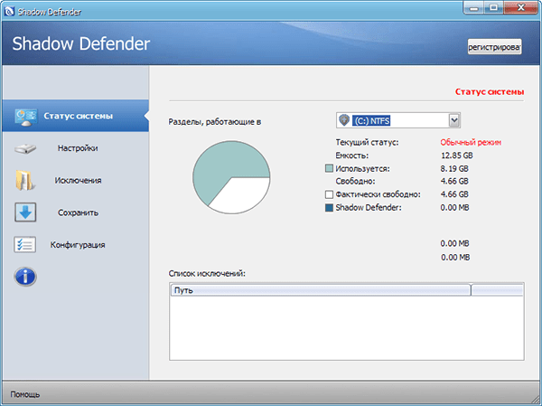Switch to Настройки section
Image resolution: width=542 pixels, height=406 pixels.
click(x=78, y=148)
